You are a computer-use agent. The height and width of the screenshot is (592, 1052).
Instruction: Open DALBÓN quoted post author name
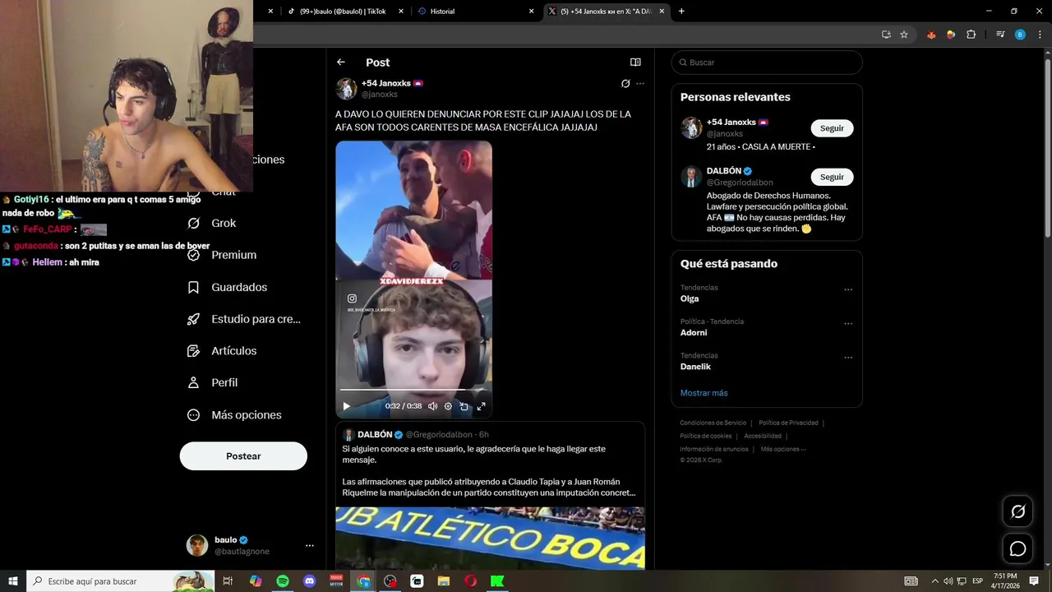(x=375, y=434)
